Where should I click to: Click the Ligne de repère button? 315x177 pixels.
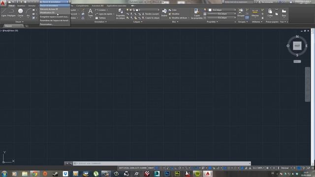pyautogui.click(x=104, y=14)
